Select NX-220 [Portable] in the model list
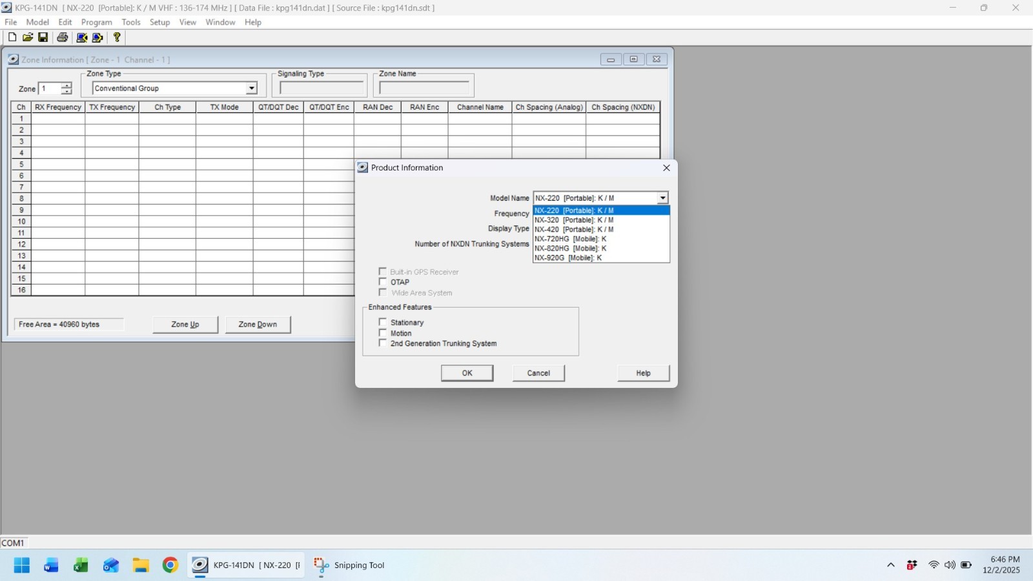1033x581 pixels. coord(601,210)
